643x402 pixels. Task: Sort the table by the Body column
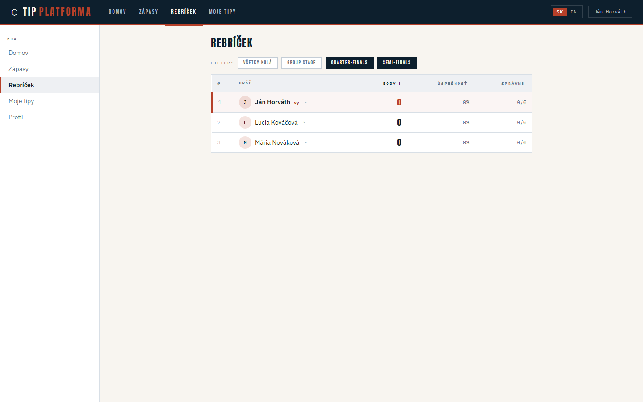pos(392,84)
